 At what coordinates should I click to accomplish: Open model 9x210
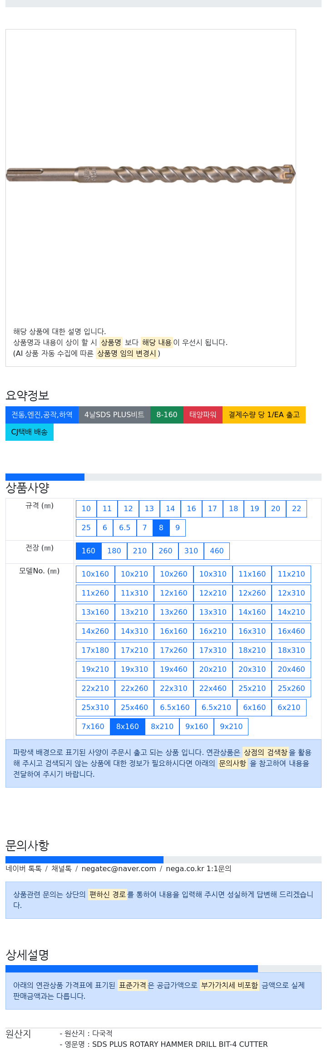coord(231,727)
